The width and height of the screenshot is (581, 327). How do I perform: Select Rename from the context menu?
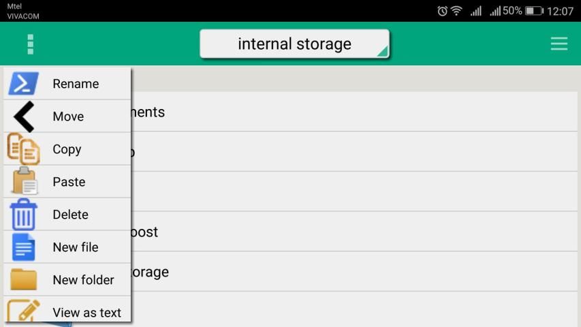click(x=76, y=84)
